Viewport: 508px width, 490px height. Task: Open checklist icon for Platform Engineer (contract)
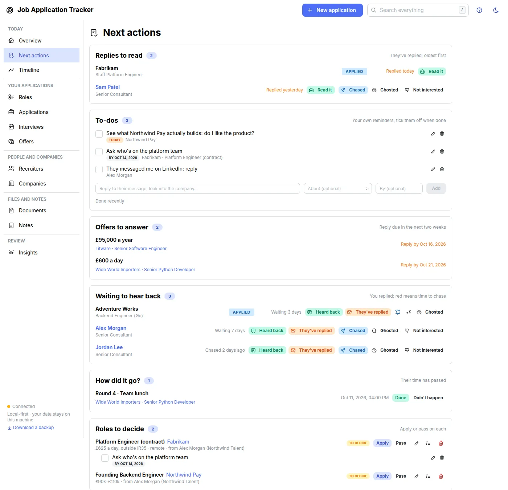pyautogui.click(x=428, y=443)
